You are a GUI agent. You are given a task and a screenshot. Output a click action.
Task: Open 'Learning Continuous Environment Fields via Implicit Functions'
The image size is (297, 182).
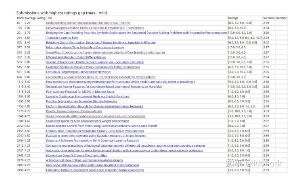click(x=88, y=97)
